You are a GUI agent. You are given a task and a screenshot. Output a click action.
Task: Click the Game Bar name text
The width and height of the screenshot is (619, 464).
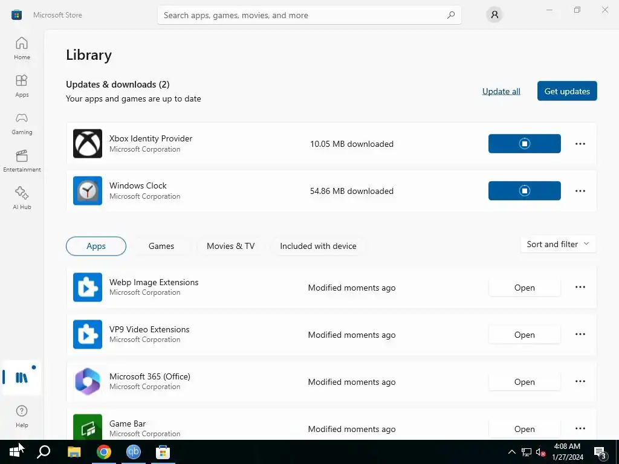pyautogui.click(x=128, y=424)
